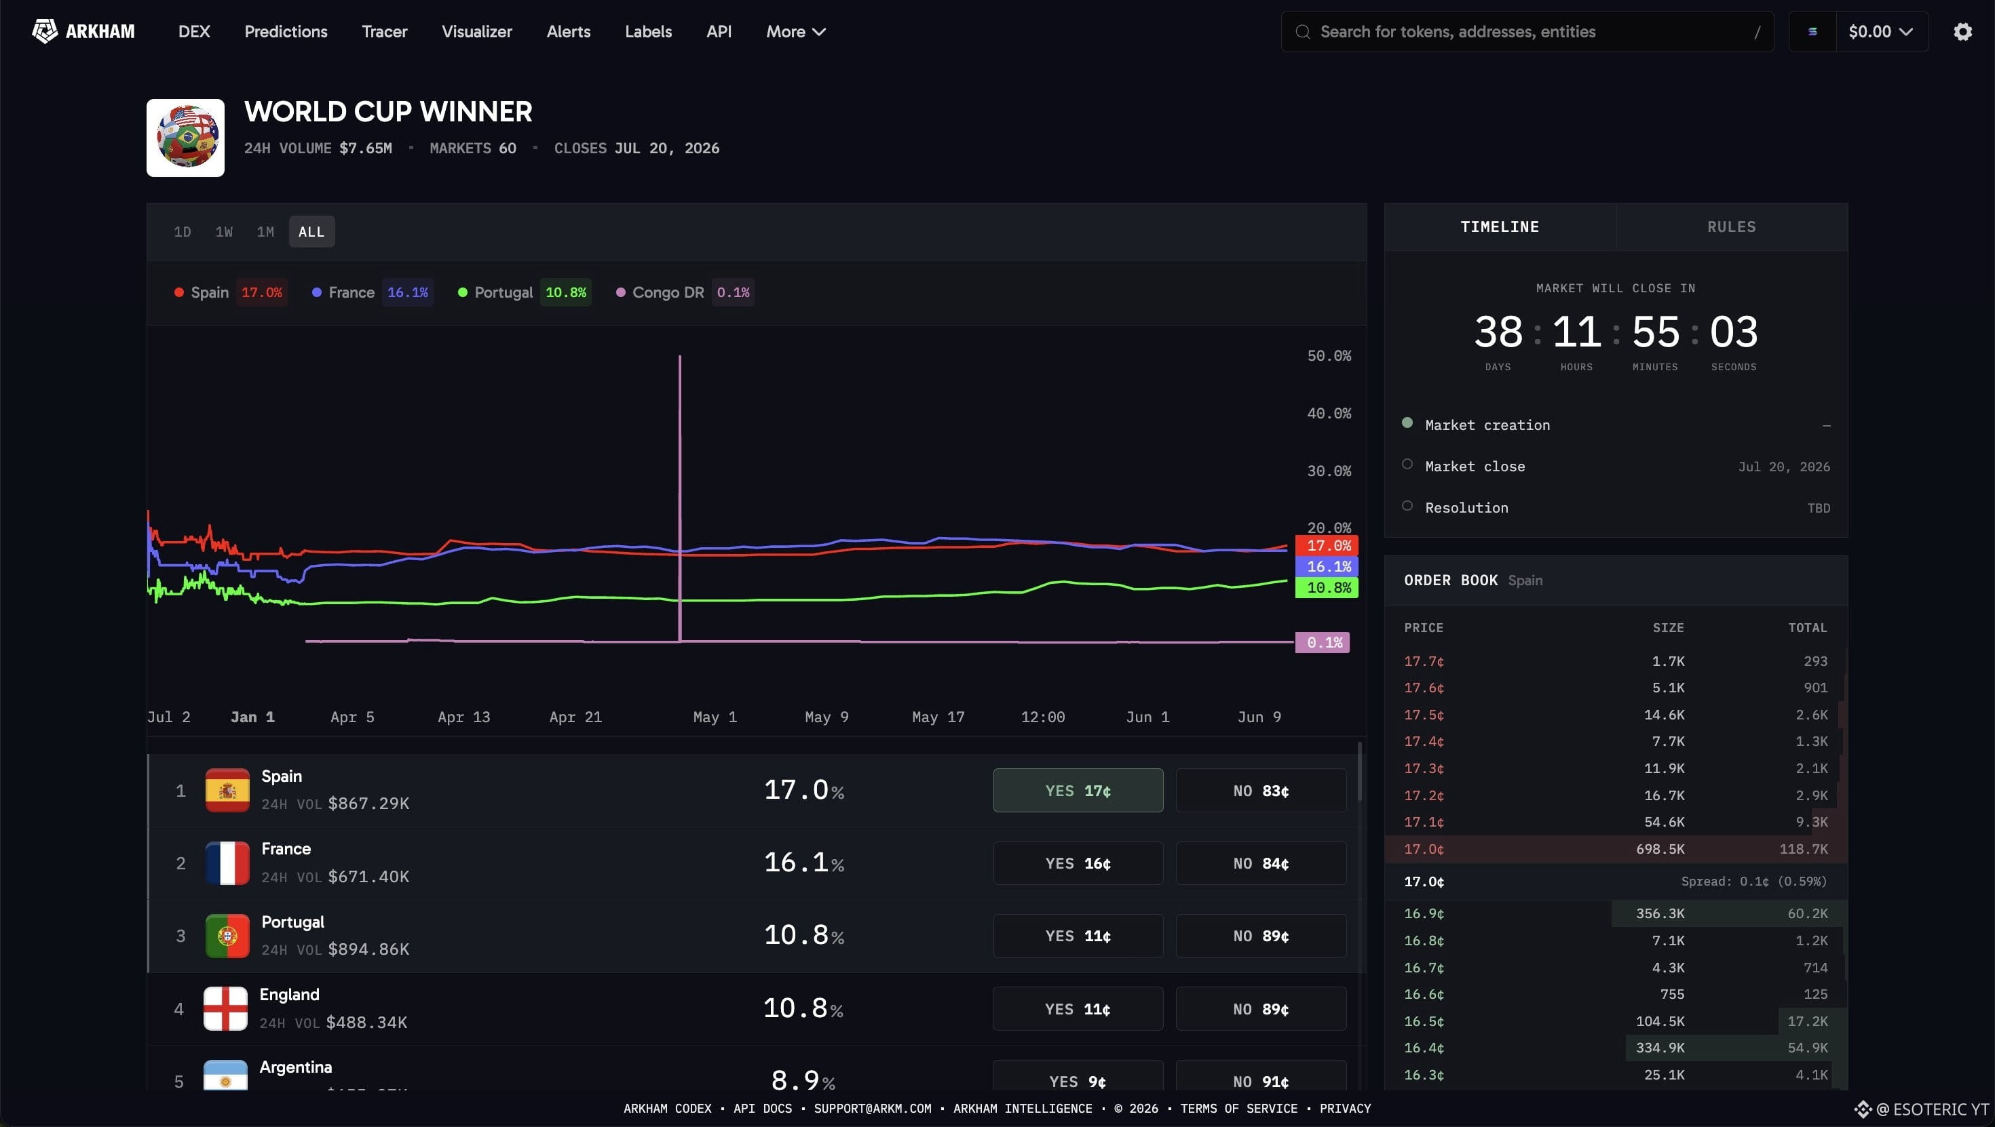
Task: Click the Arkham logo icon
Action: 45,31
